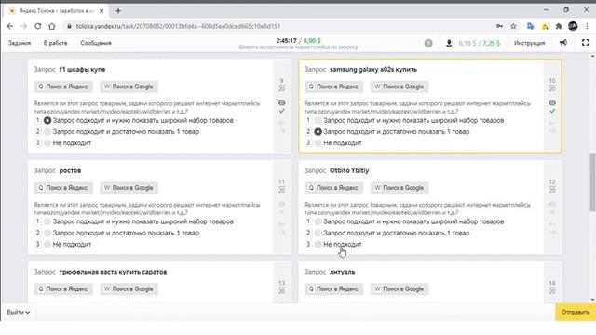Reload the page

pyautogui.click(x=37, y=26)
